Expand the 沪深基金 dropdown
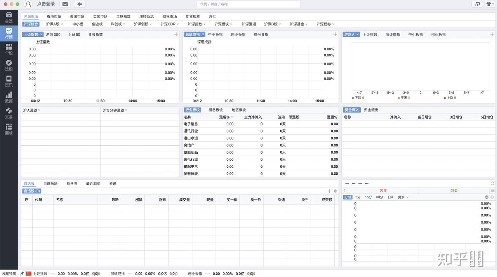The width and height of the screenshot is (497, 277). (307, 24)
